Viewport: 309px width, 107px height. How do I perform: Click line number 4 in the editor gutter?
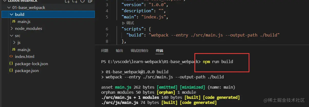[107, 11]
